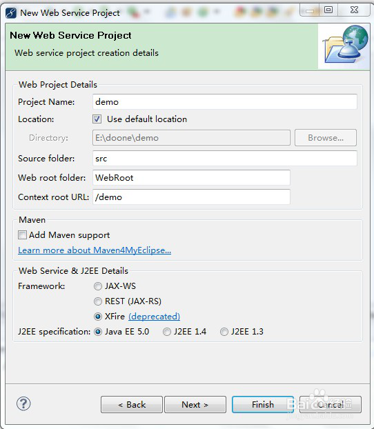Enable Add Maven support checkbox

(22, 235)
